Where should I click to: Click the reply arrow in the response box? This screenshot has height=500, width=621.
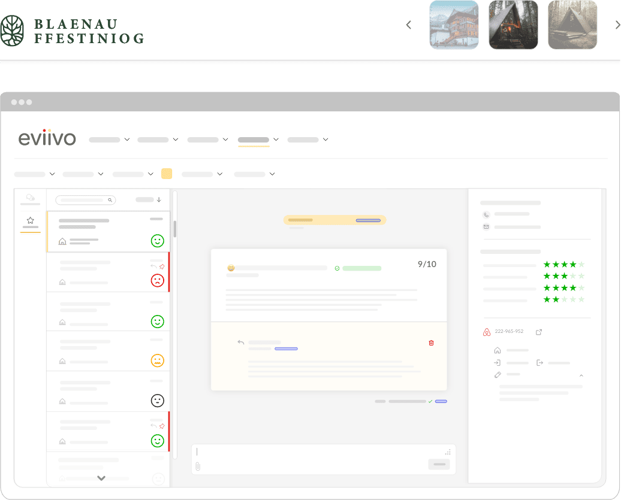[x=241, y=342]
